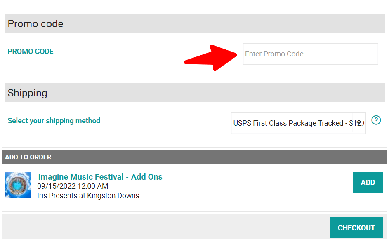Click the "Add Ons" part of festival title
The image size is (389, 239).
tap(147, 177)
